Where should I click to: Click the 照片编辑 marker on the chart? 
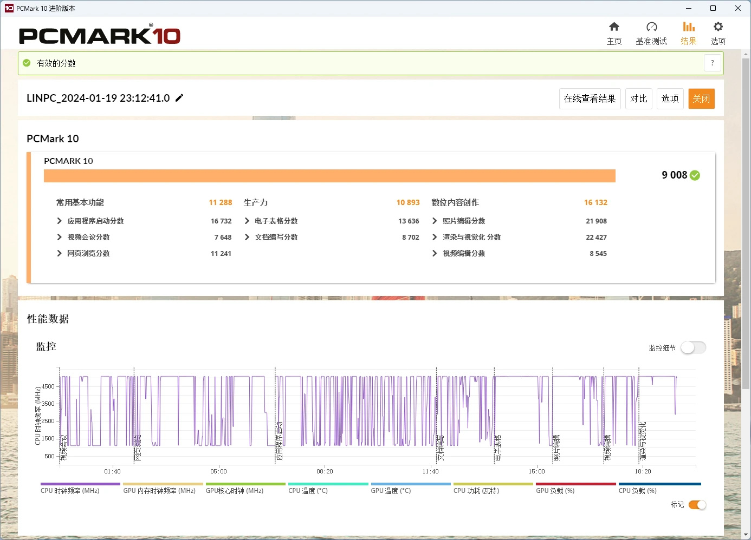(556, 447)
